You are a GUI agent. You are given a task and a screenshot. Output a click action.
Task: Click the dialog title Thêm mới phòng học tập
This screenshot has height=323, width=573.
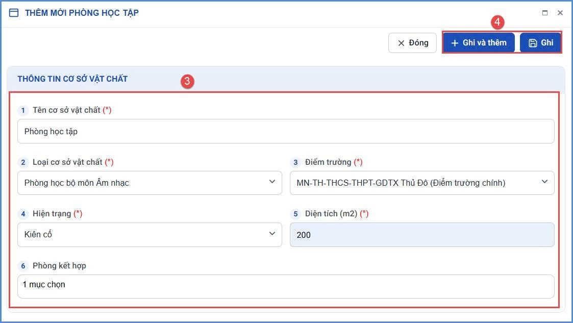(x=82, y=13)
